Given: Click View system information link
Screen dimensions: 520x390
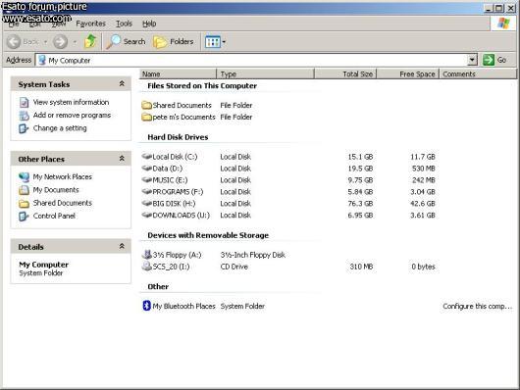Looking at the screenshot, I should [x=71, y=102].
